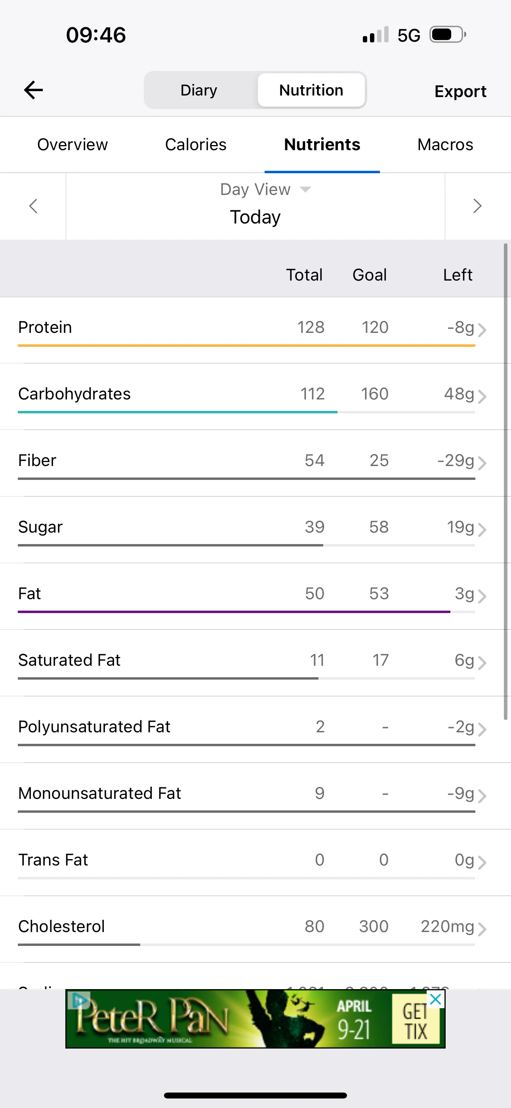This screenshot has height=1108, width=511.
Task: Open Cholesterol details chevron
Action: (482, 929)
